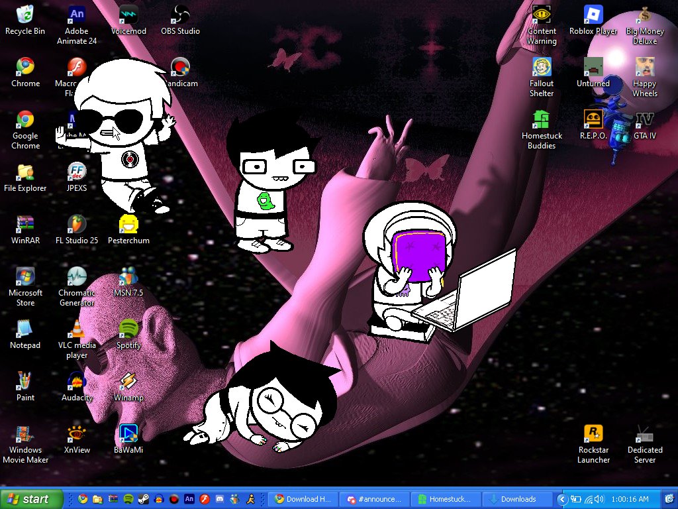
Task: Launch Voicemod from the desktop
Action: (x=128, y=20)
